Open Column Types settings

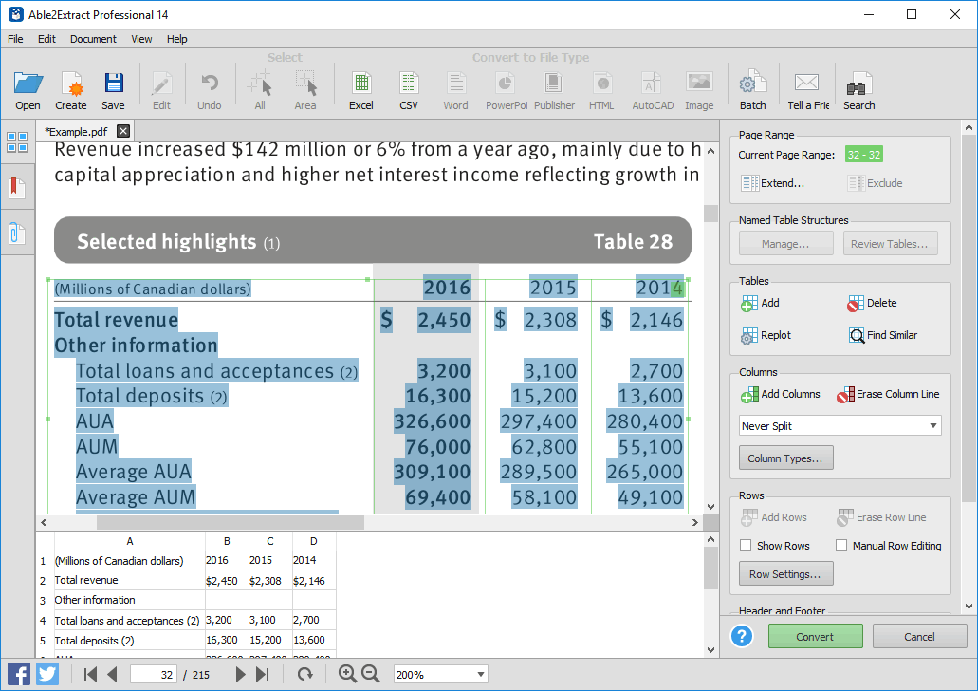[785, 458]
